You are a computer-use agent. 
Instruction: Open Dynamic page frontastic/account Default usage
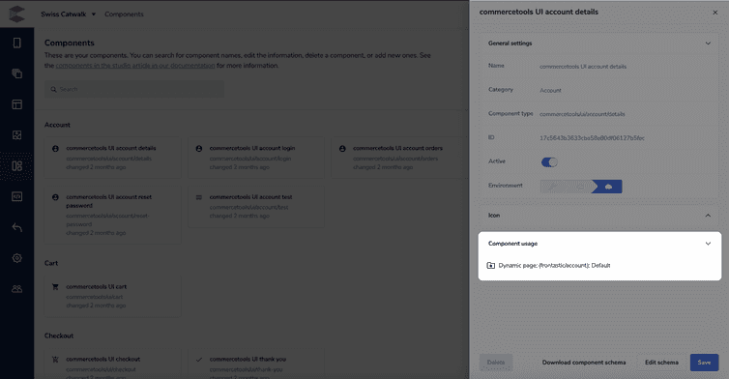point(554,266)
